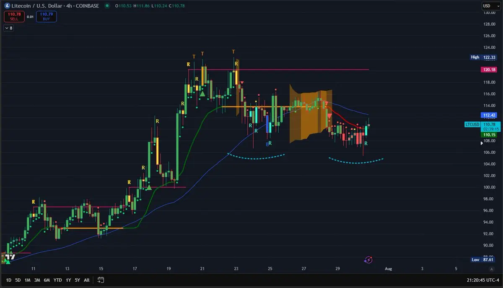Click the 106.00 price scale tick

coord(489,152)
